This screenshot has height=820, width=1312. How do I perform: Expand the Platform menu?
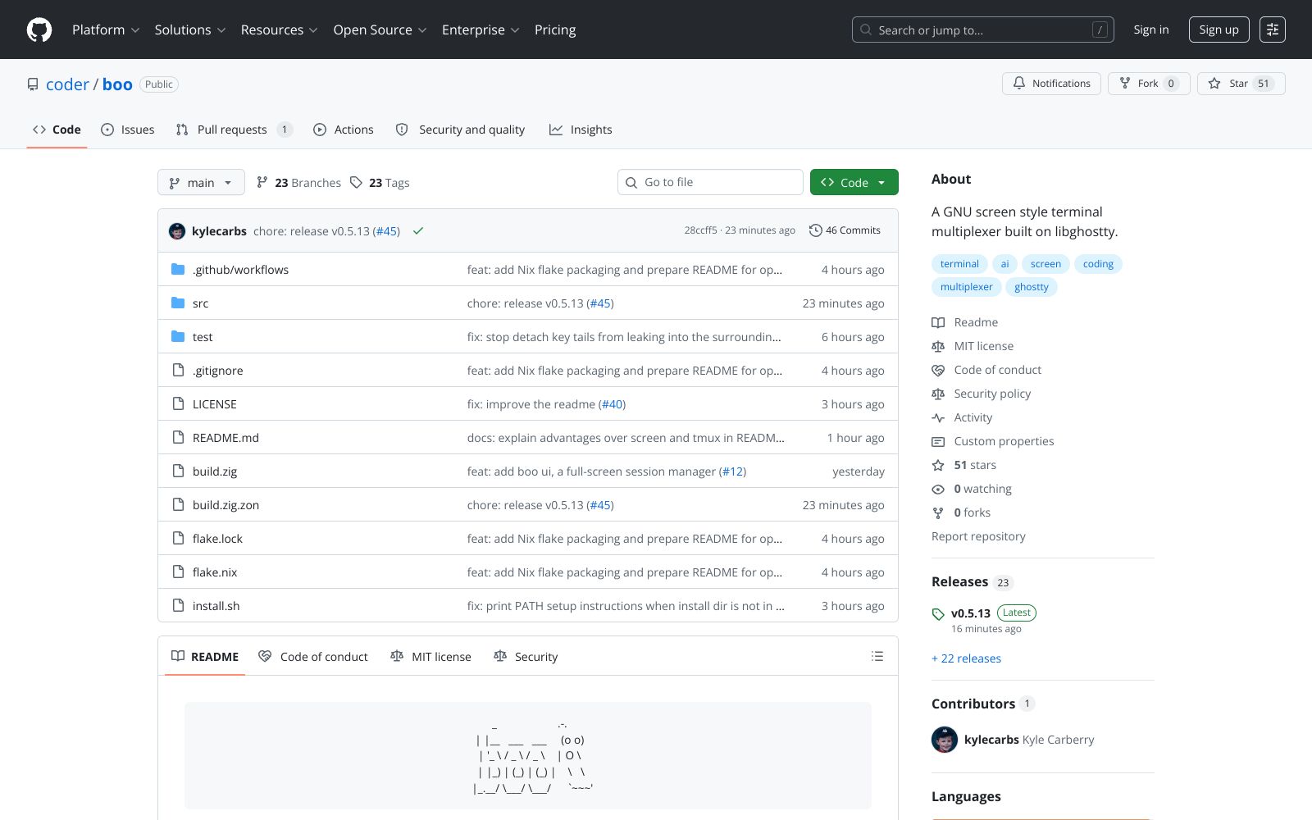pos(106,30)
